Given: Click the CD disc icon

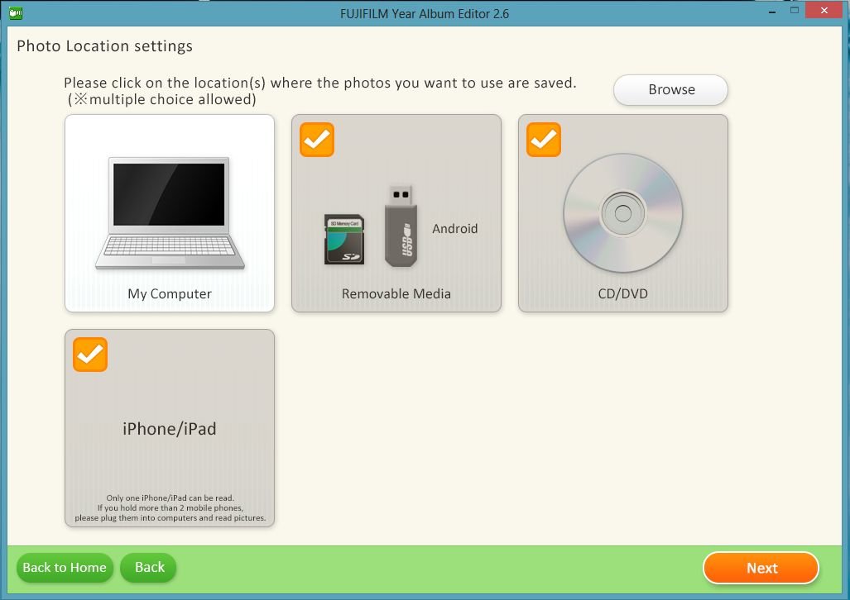Looking at the screenshot, I should [623, 213].
